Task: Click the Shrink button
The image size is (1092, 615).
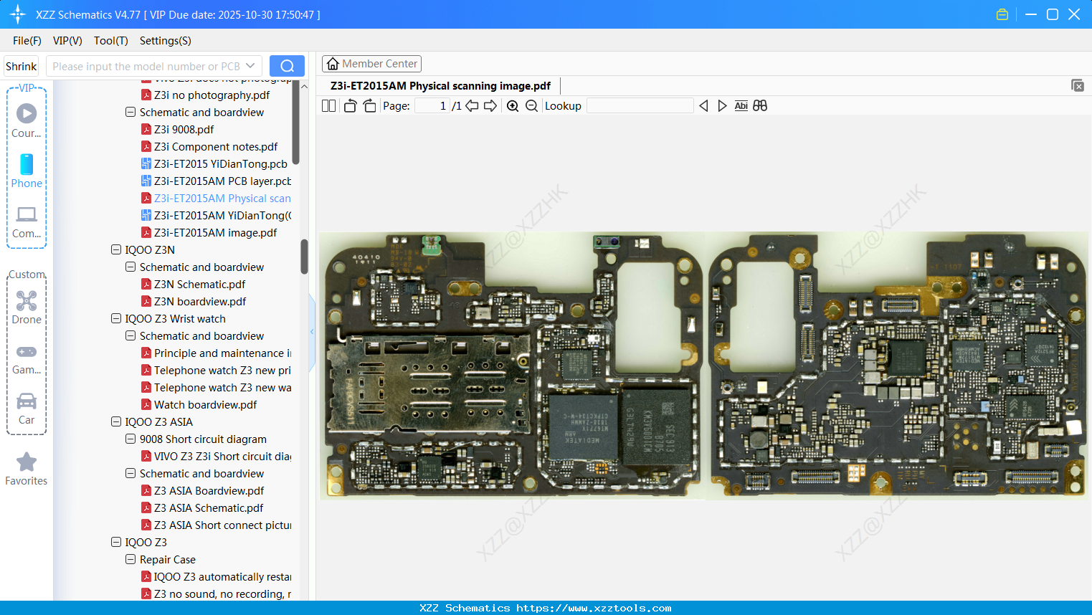Action: click(x=22, y=66)
